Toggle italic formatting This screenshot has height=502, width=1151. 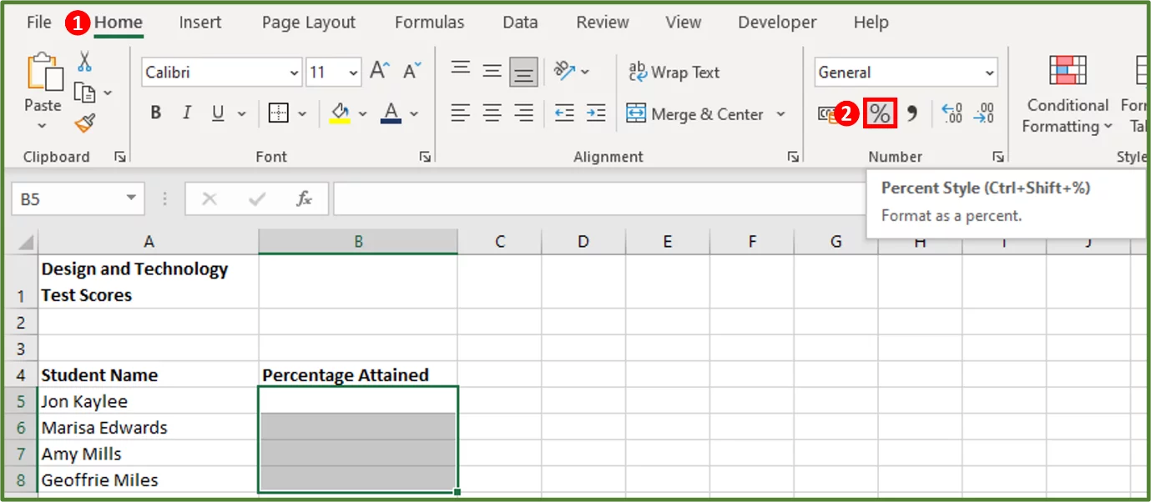tap(185, 113)
